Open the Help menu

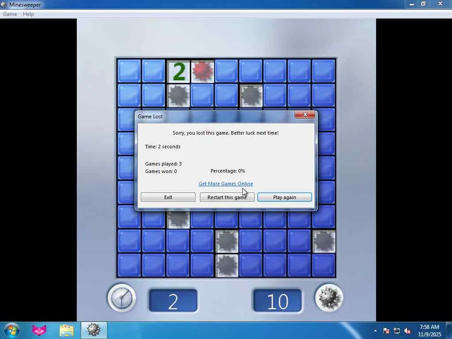point(28,14)
